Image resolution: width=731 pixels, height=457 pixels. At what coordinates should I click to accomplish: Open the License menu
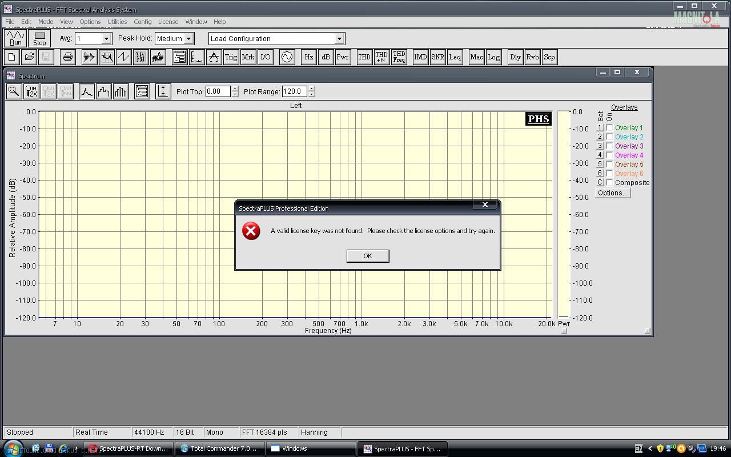(168, 22)
